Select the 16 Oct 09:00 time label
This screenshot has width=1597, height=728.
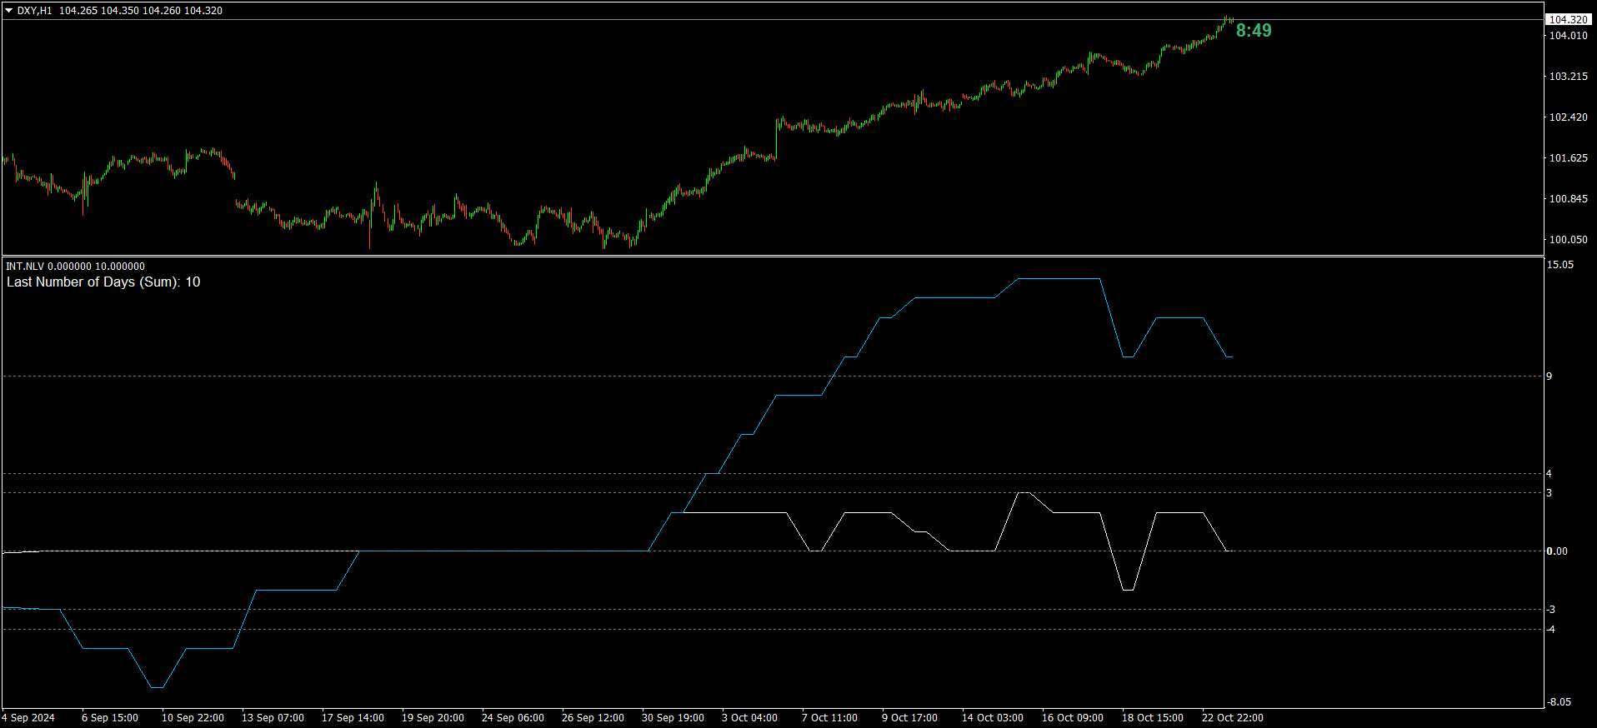[1073, 718]
